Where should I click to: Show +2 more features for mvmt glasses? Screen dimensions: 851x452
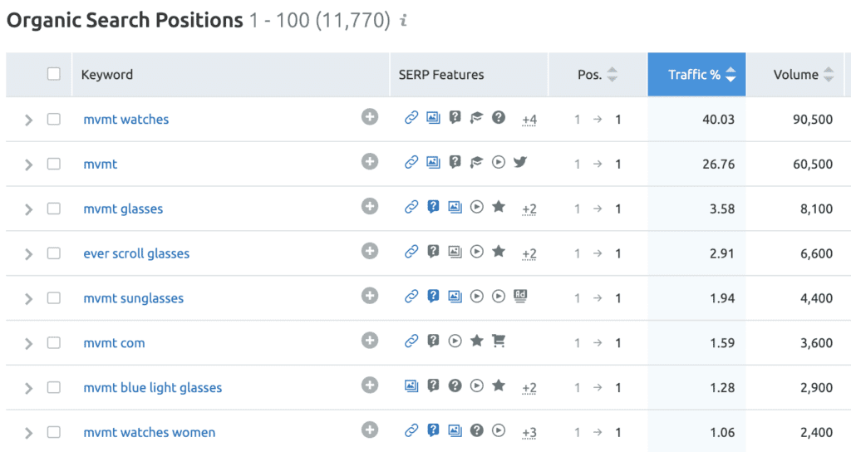click(529, 209)
